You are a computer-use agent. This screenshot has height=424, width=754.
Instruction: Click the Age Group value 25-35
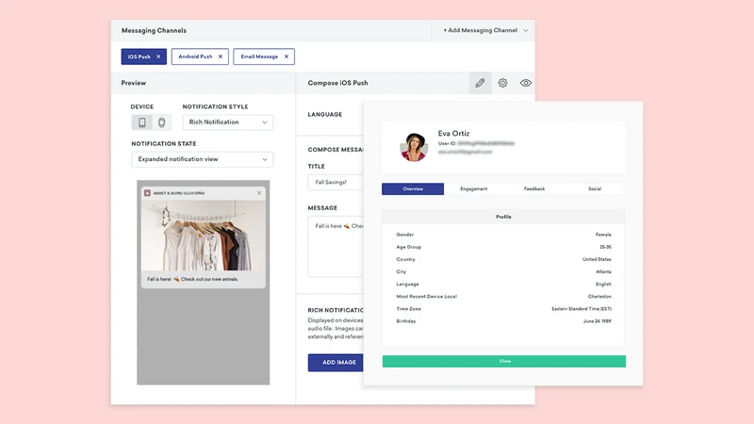point(605,247)
